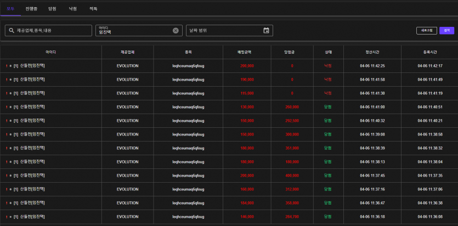Click the 당첨금 column header
The image size is (458, 226).
(292, 52)
